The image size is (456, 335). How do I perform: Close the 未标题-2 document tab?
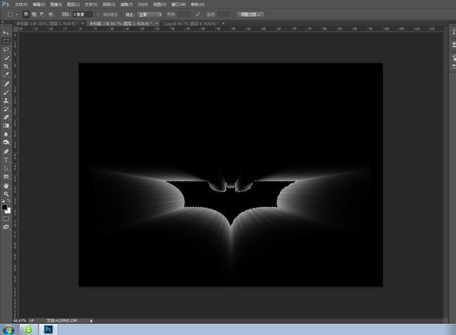point(156,24)
